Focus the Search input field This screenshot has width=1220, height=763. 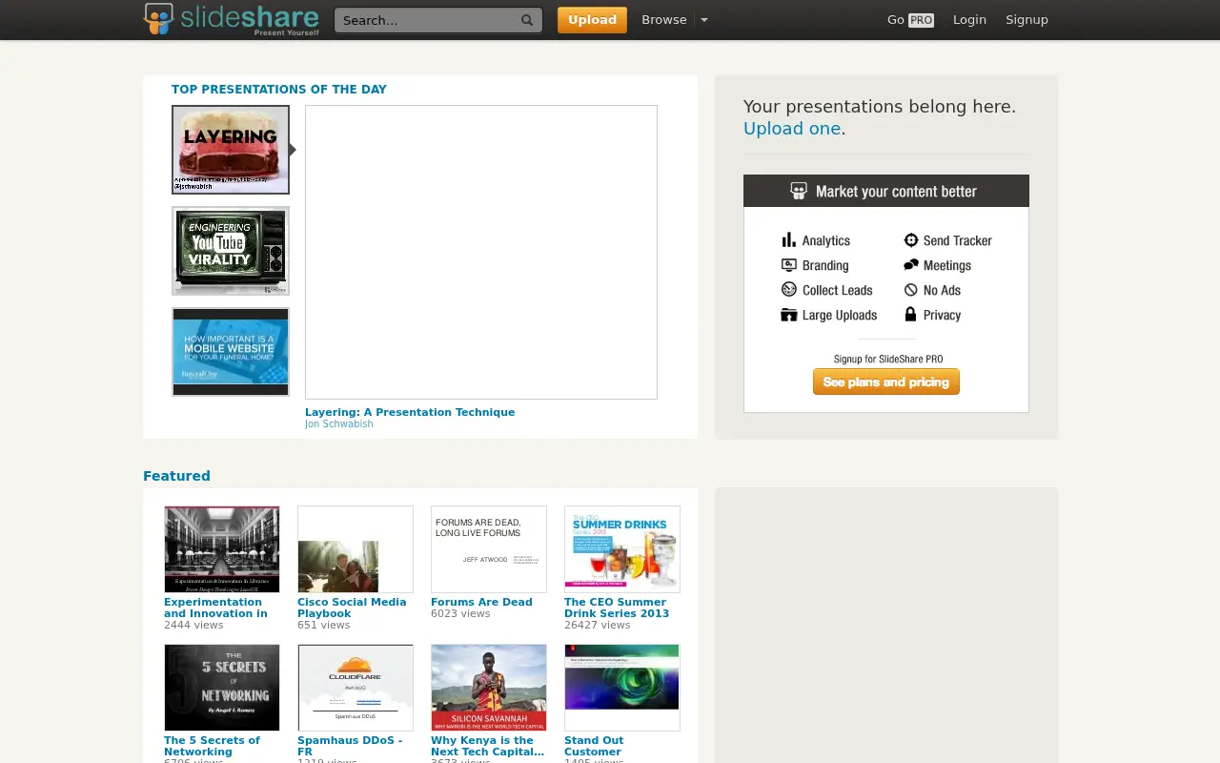pyautogui.click(x=438, y=20)
